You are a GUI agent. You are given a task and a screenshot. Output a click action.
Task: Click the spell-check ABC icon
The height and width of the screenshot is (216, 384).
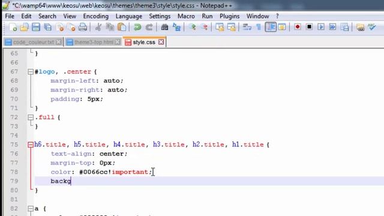coord(372,27)
